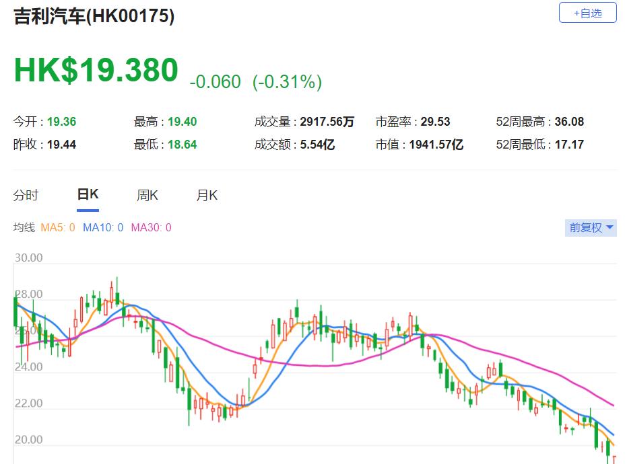Switch to the 分时 intraday tab
The image size is (627, 464).
point(26,195)
